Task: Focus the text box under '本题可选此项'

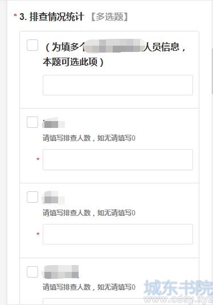Action: click(x=118, y=85)
